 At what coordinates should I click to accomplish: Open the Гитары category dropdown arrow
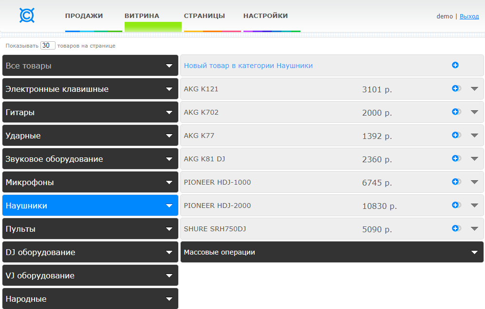[x=169, y=113]
